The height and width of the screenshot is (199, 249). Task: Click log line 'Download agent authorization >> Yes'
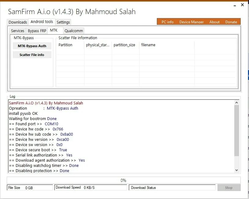click(x=47, y=160)
